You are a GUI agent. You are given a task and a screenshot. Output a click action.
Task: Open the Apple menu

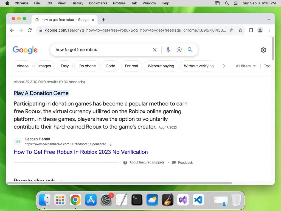pos(7,3)
